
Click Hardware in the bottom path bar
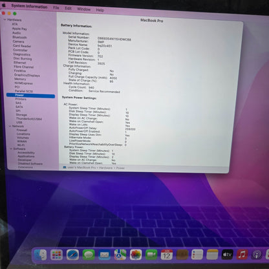coord(106,167)
